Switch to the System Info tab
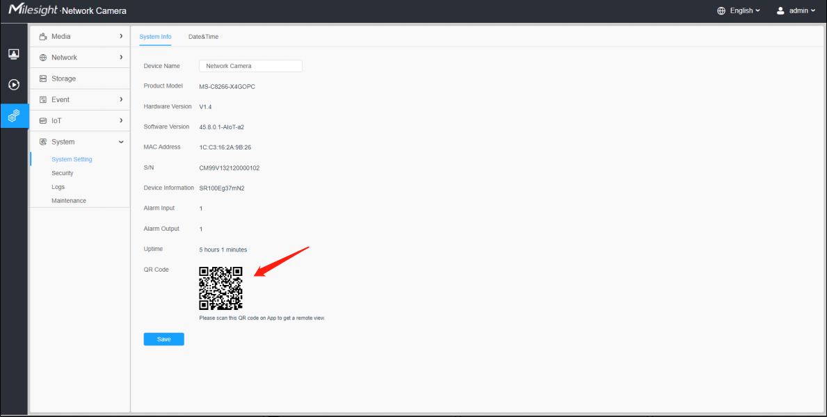Image resolution: width=827 pixels, height=417 pixels. click(x=155, y=37)
